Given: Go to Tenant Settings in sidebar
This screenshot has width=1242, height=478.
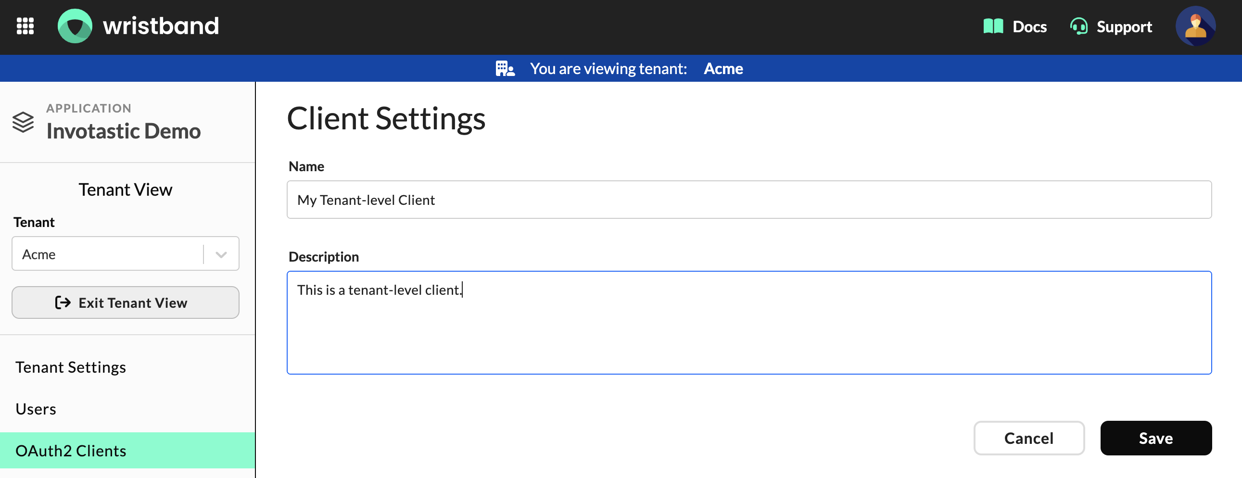Looking at the screenshot, I should pyautogui.click(x=70, y=367).
